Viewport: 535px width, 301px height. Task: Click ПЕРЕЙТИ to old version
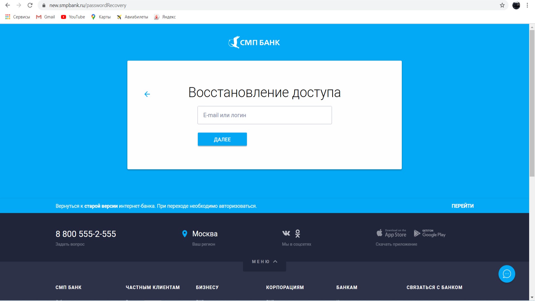pyautogui.click(x=463, y=206)
